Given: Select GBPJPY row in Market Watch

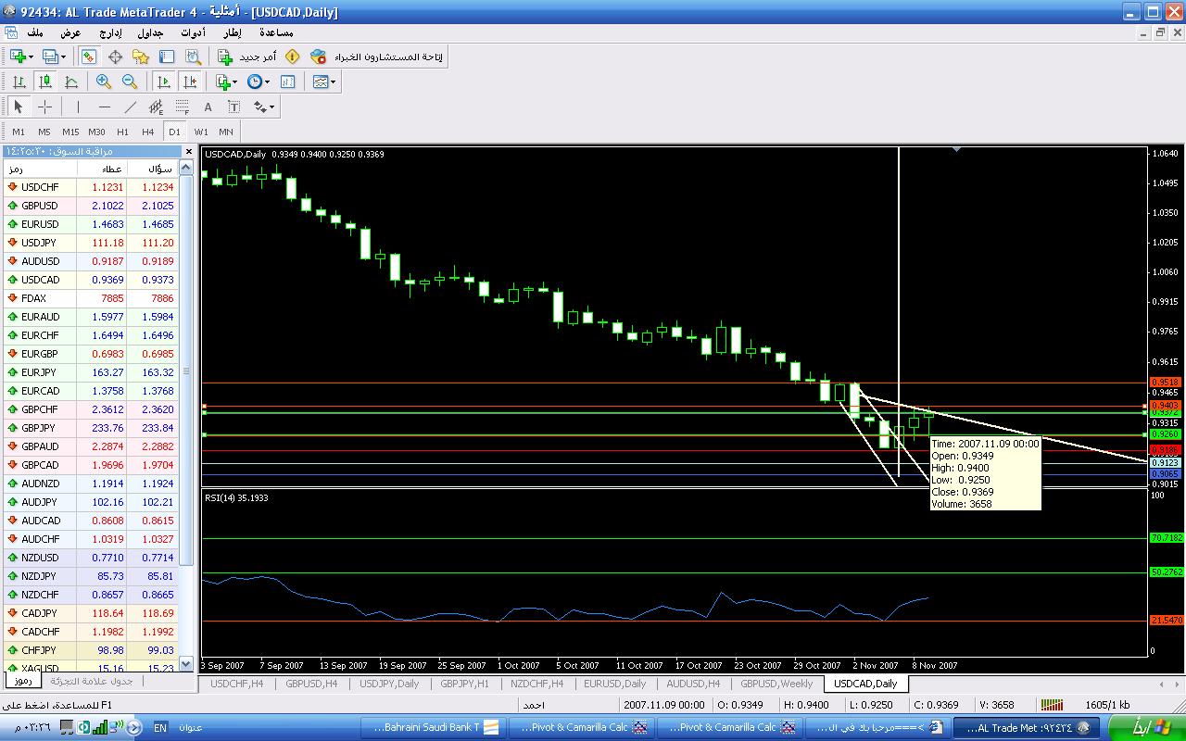Looking at the screenshot, I should (39, 428).
